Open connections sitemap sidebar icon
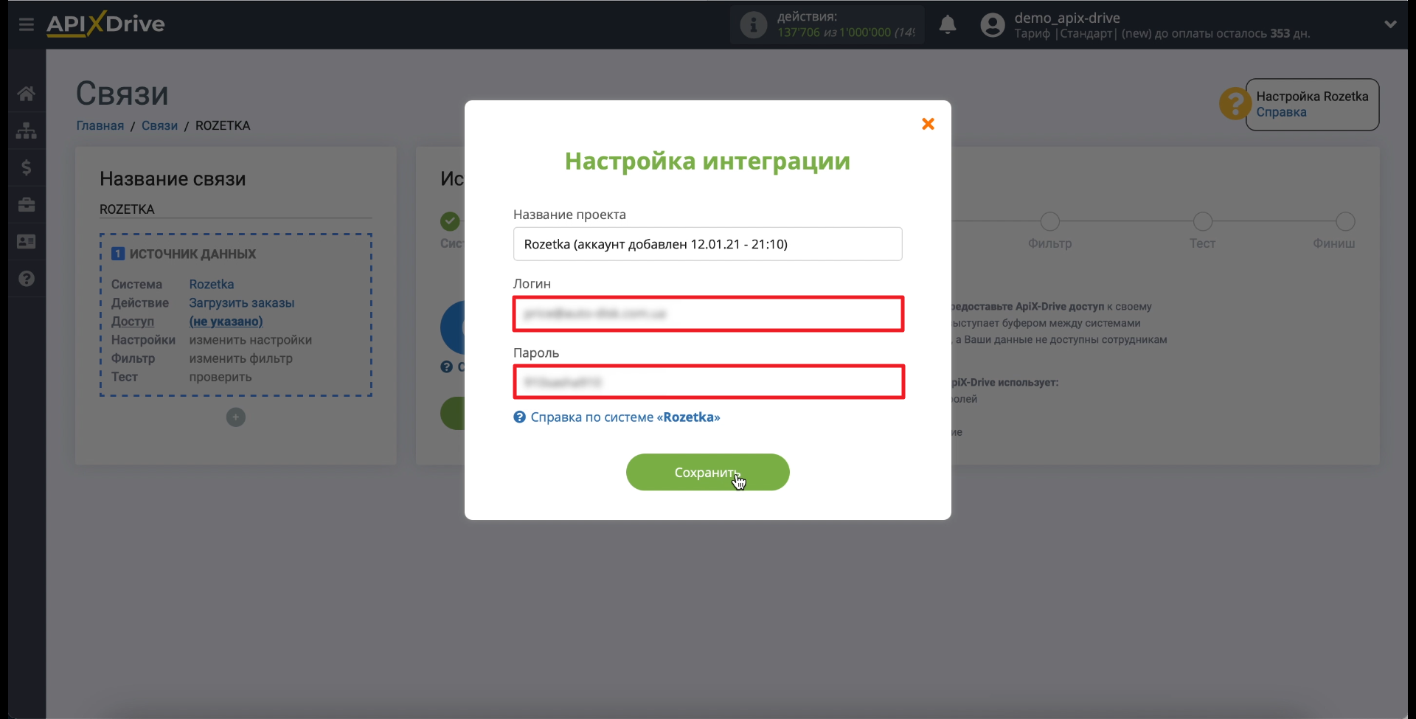Viewport: 1416px width, 719px height. 27,131
